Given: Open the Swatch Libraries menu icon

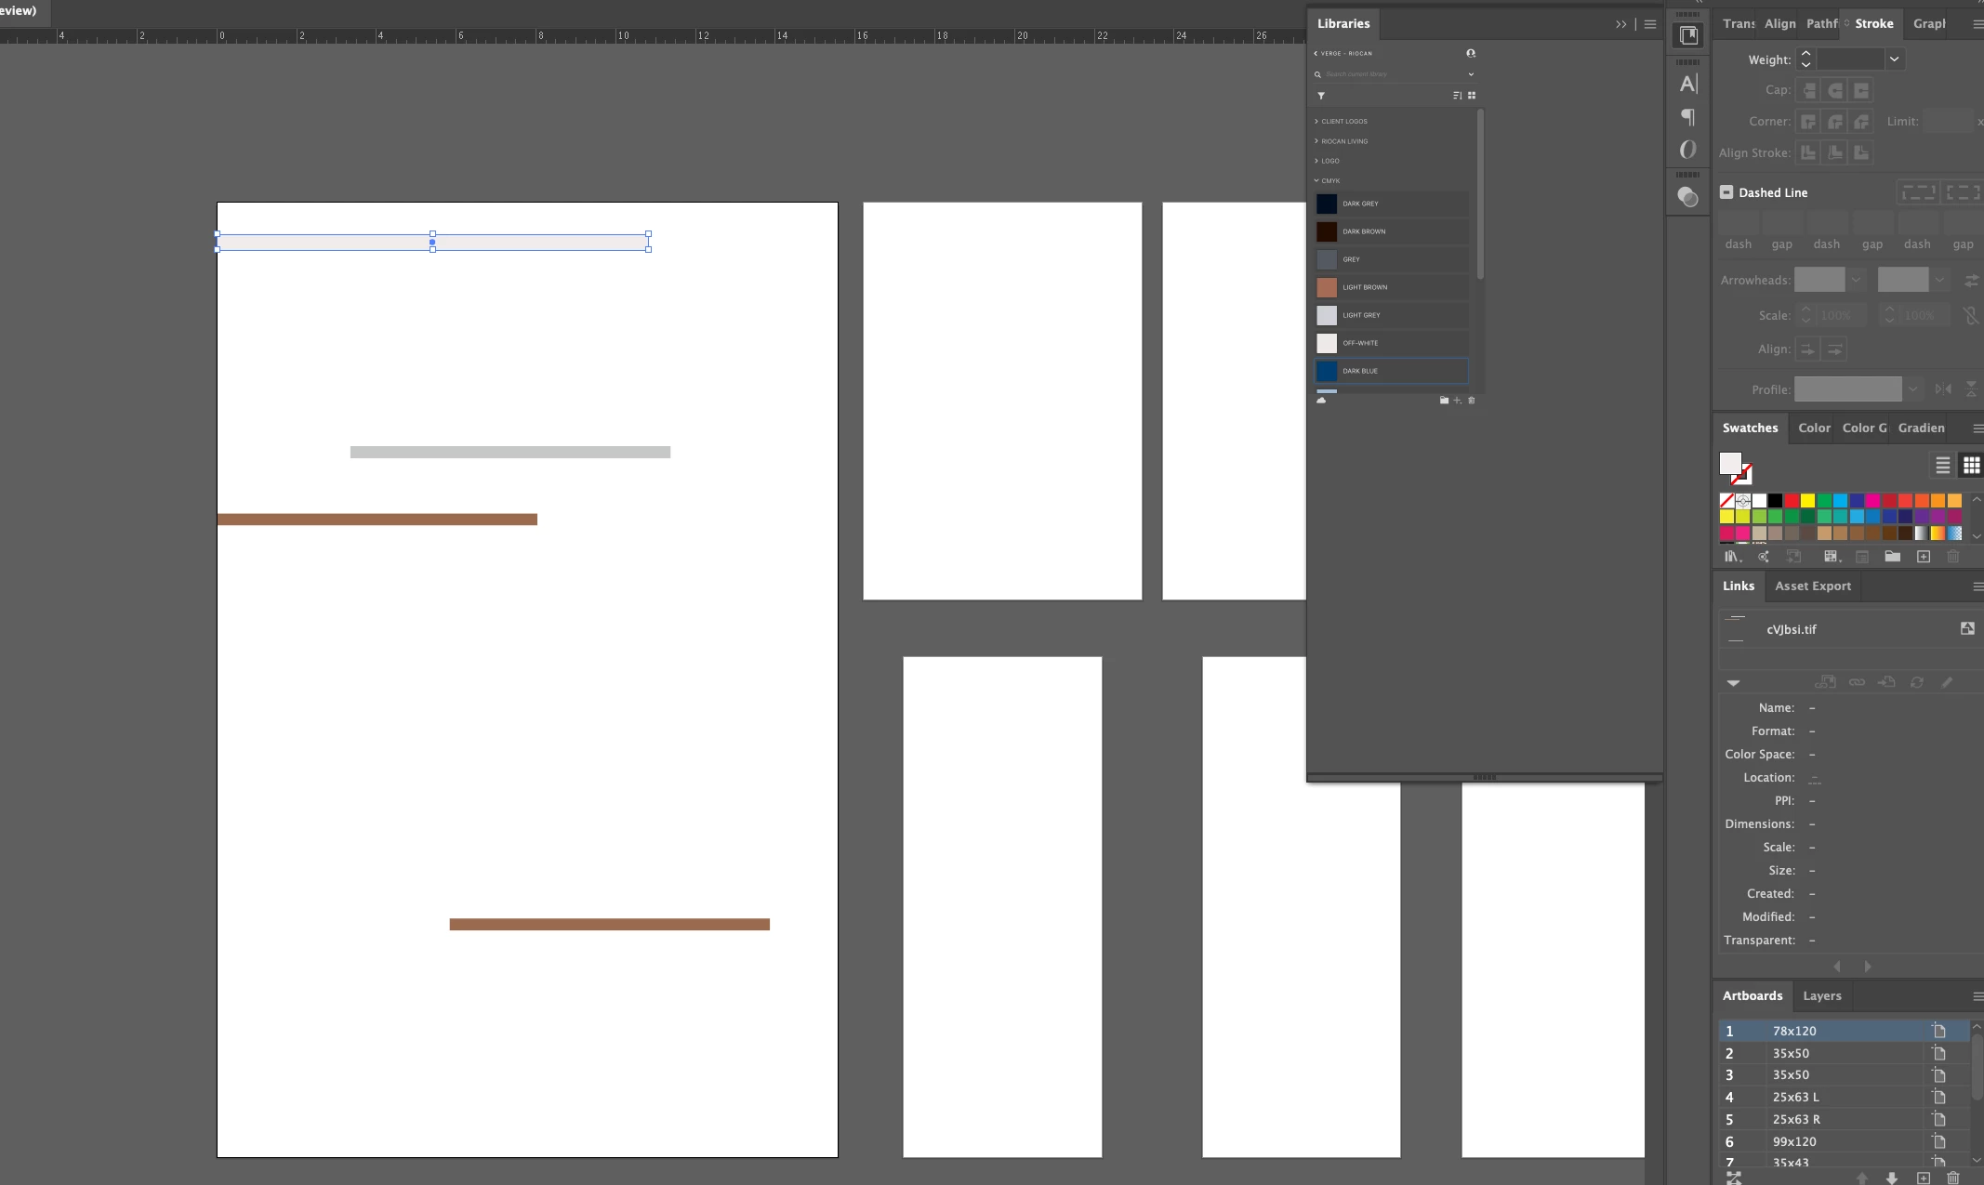Looking at the screenshot, I should [x=1730, y=557].
